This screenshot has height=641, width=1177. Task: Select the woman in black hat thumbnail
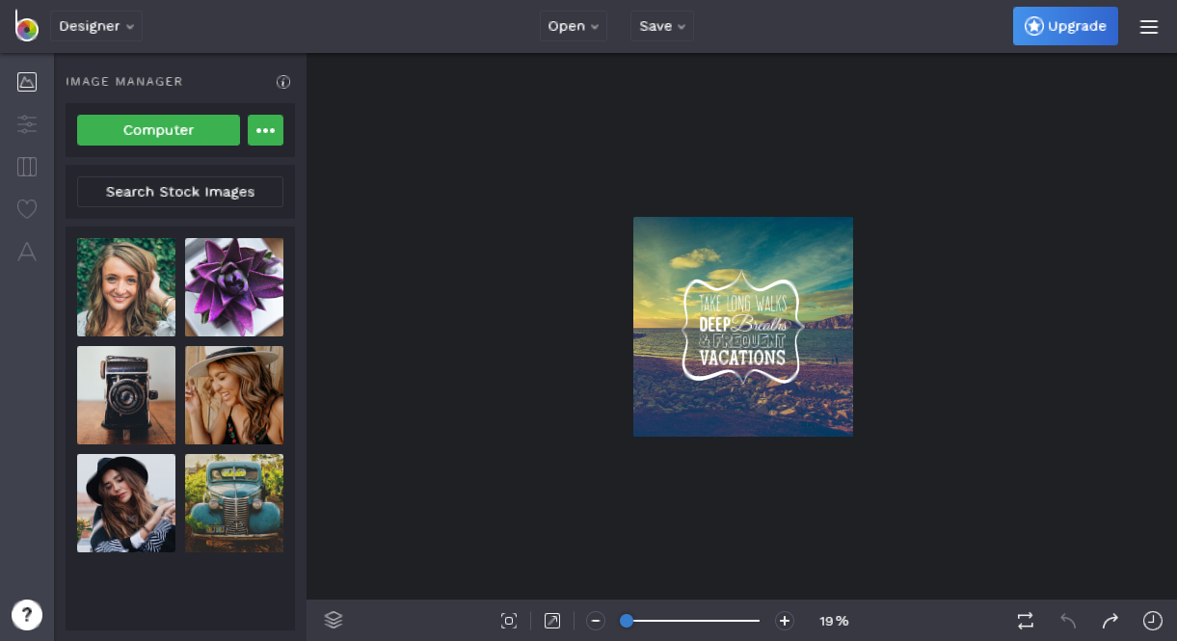(x=126, y=503)
